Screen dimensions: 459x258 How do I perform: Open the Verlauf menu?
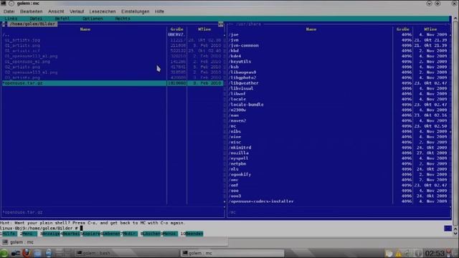coord(77,11)
